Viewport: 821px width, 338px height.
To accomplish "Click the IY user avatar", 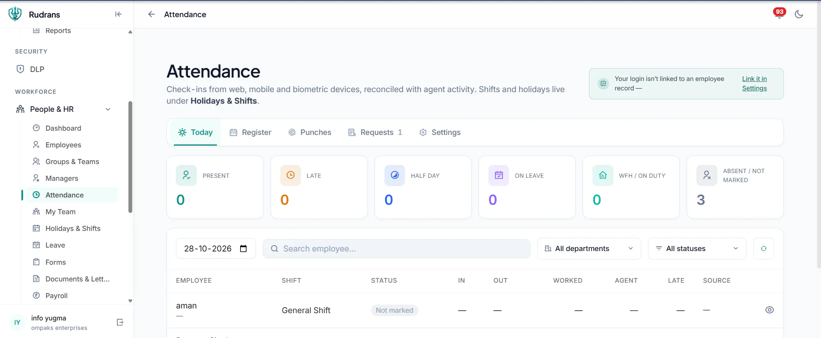I will coord(18,323).
